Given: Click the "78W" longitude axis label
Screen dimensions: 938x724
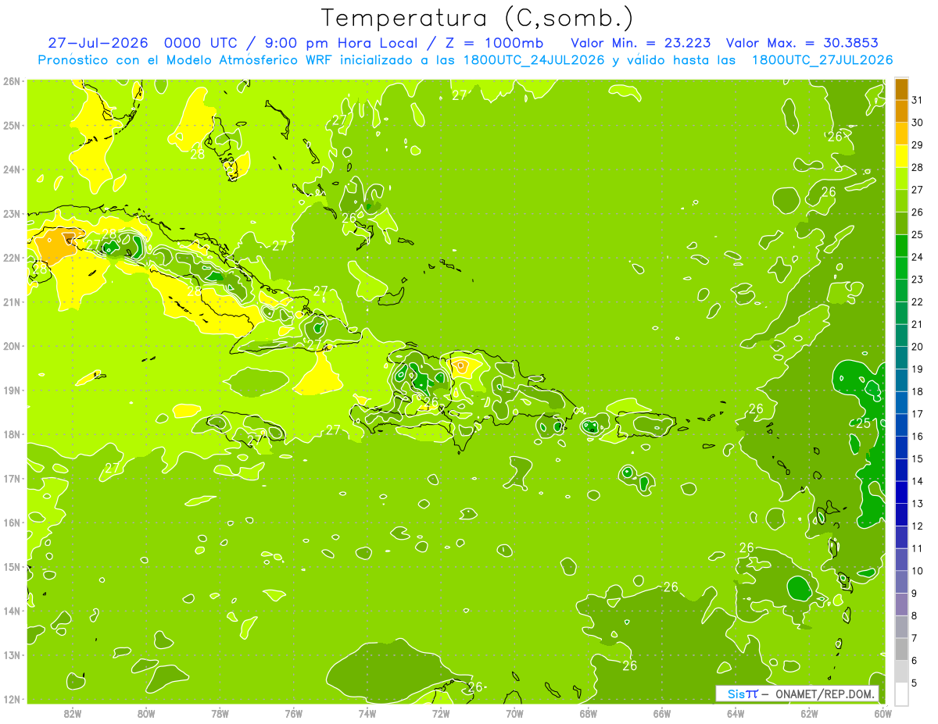Looking at the screenshot, I should tap(220, 713).
